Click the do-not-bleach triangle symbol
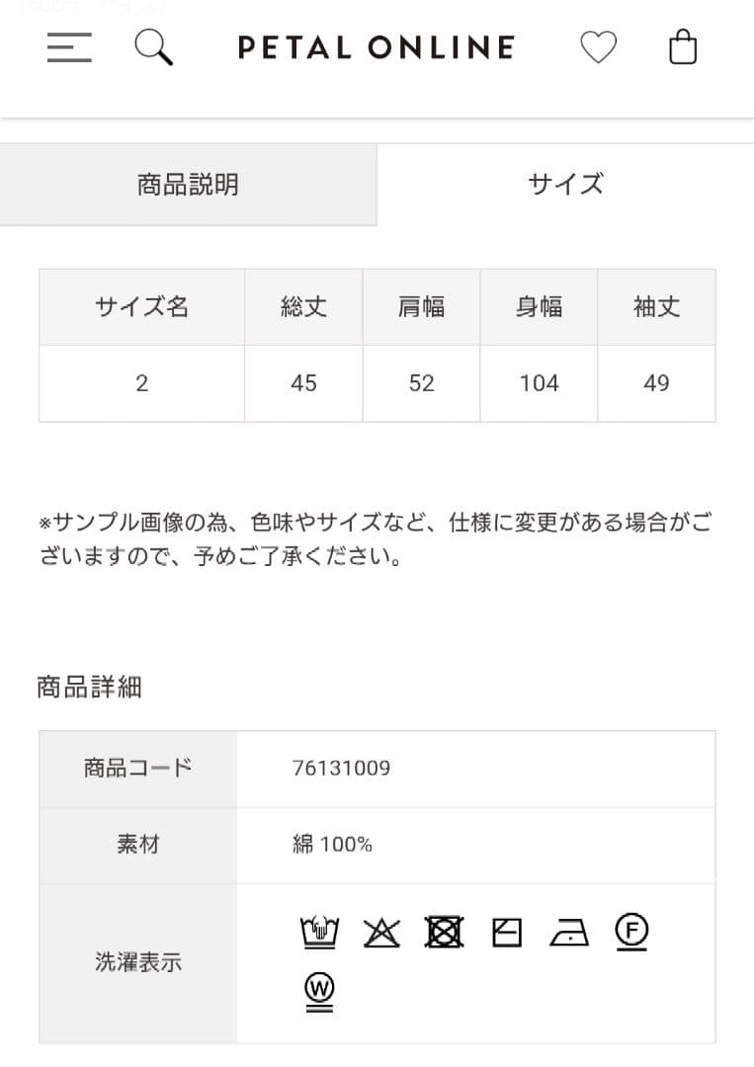Viewport: 755px width, 1067px height. (x=381, y=932)
